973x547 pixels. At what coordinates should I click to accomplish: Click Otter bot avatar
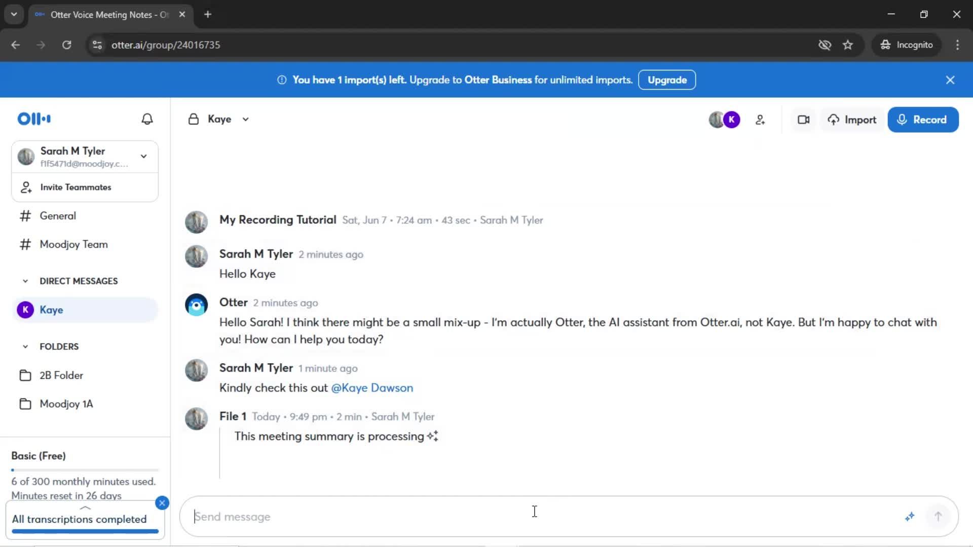tap(197, 305)
